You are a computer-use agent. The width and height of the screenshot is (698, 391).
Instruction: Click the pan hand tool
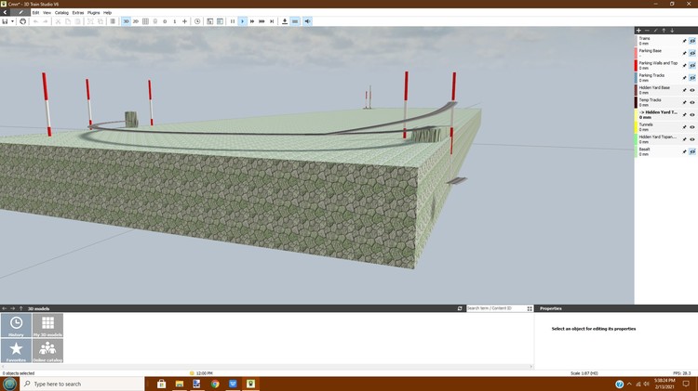coord(22,20)
